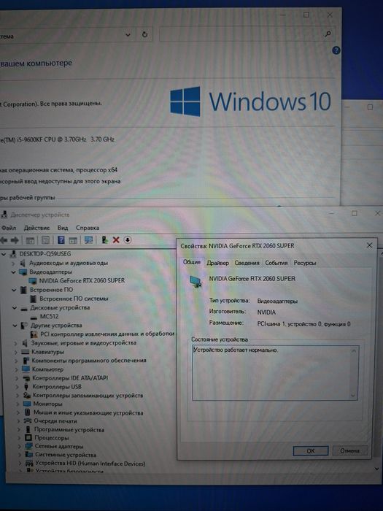Expand Мыши и иные указывающие устройства
The width and height of the screenshot is (383, 511).
pyautogui.click(x=18, y=412)
